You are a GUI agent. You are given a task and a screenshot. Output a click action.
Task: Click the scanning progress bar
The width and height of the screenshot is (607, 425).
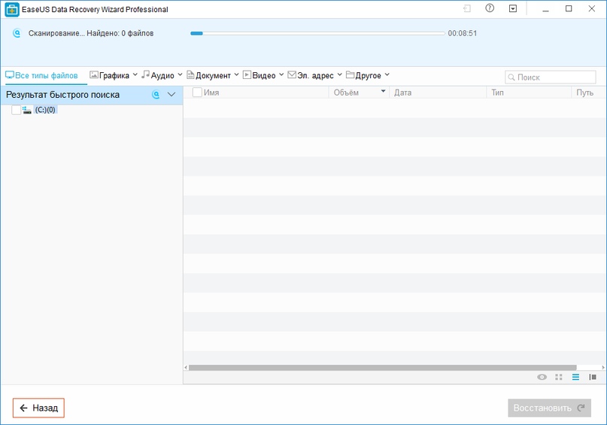(317, 33)
